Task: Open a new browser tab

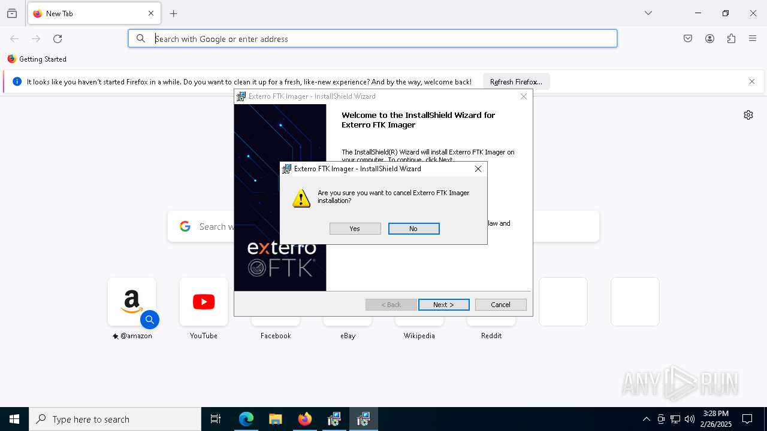Action: [x=174, y=14]
